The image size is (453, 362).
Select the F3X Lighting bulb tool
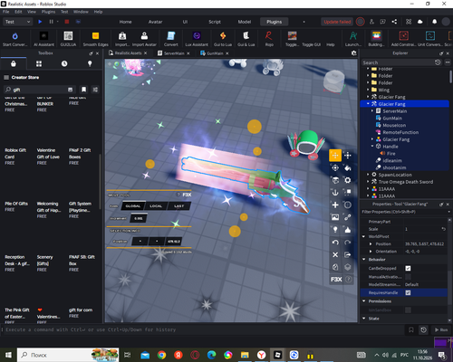335,230
